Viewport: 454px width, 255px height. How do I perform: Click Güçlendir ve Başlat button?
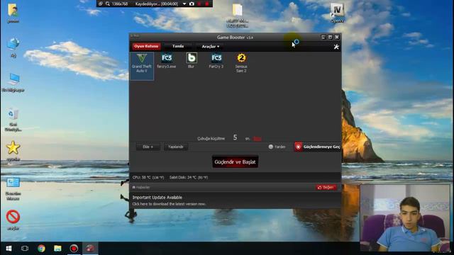tap(235, 162)
